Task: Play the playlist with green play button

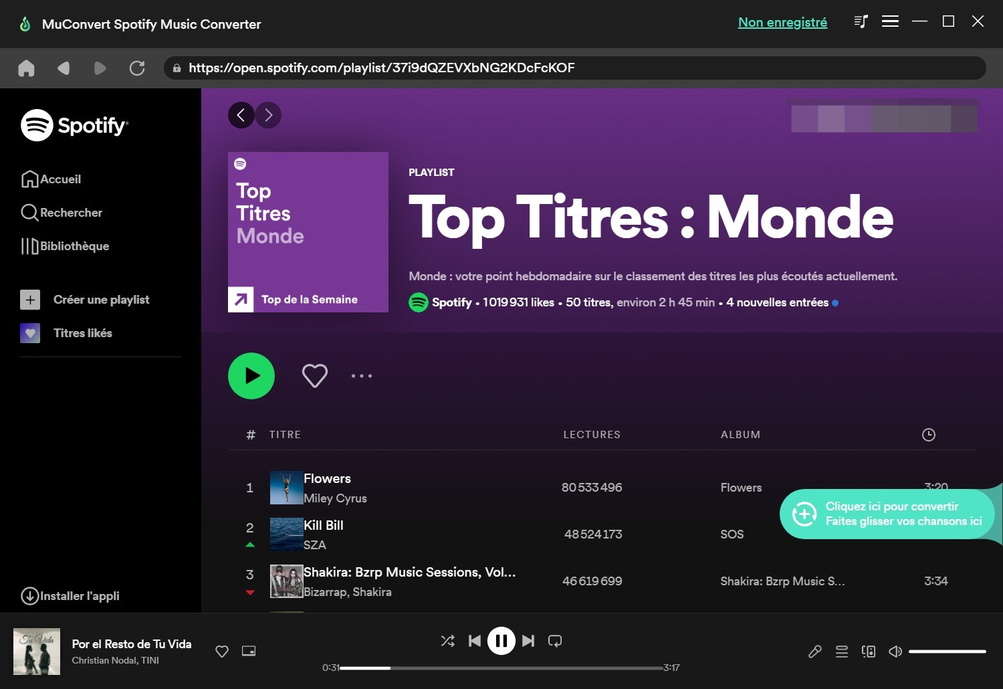Action: [251, 376]
